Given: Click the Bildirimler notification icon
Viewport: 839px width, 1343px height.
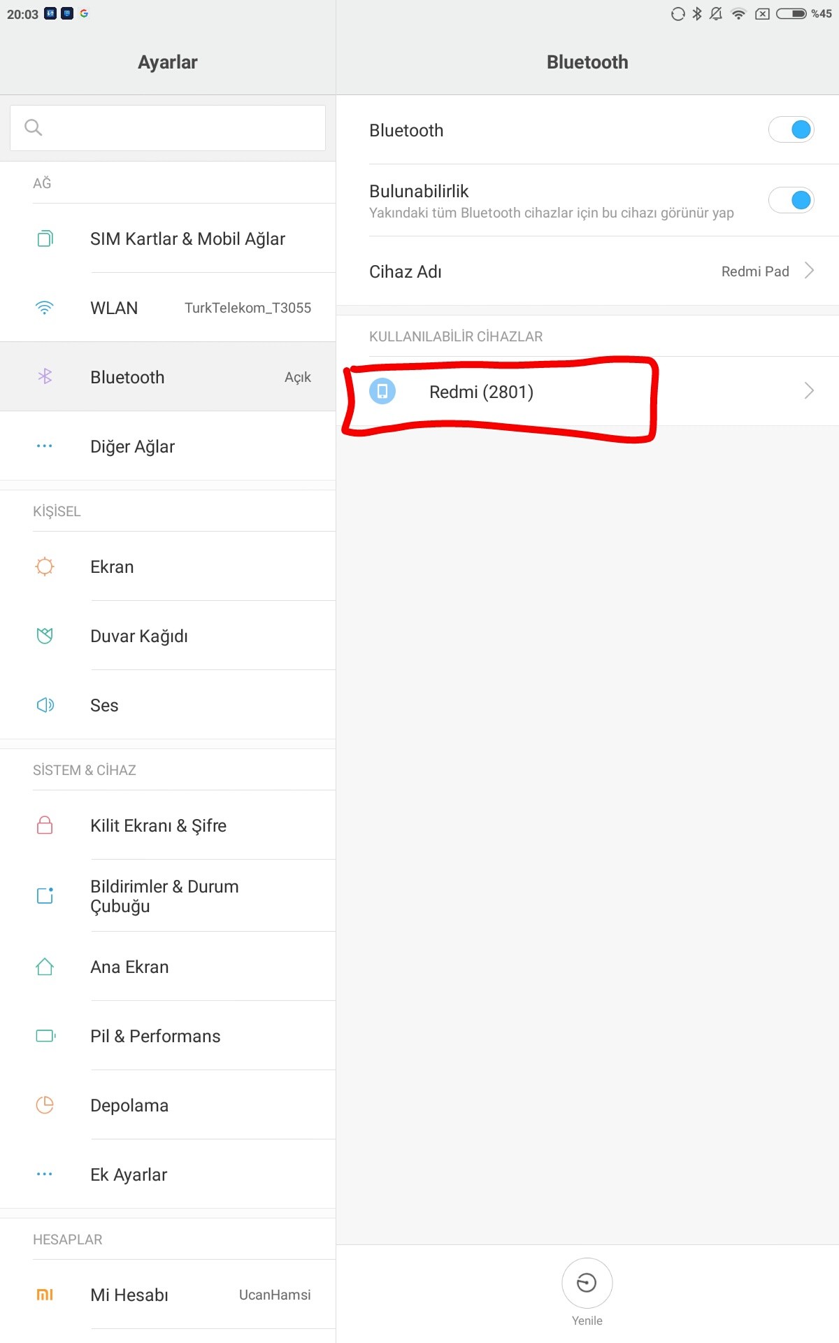Looking at the screenshot, I should (45, 895).
